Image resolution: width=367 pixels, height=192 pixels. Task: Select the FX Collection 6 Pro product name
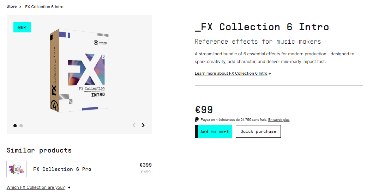coord(62,169)
